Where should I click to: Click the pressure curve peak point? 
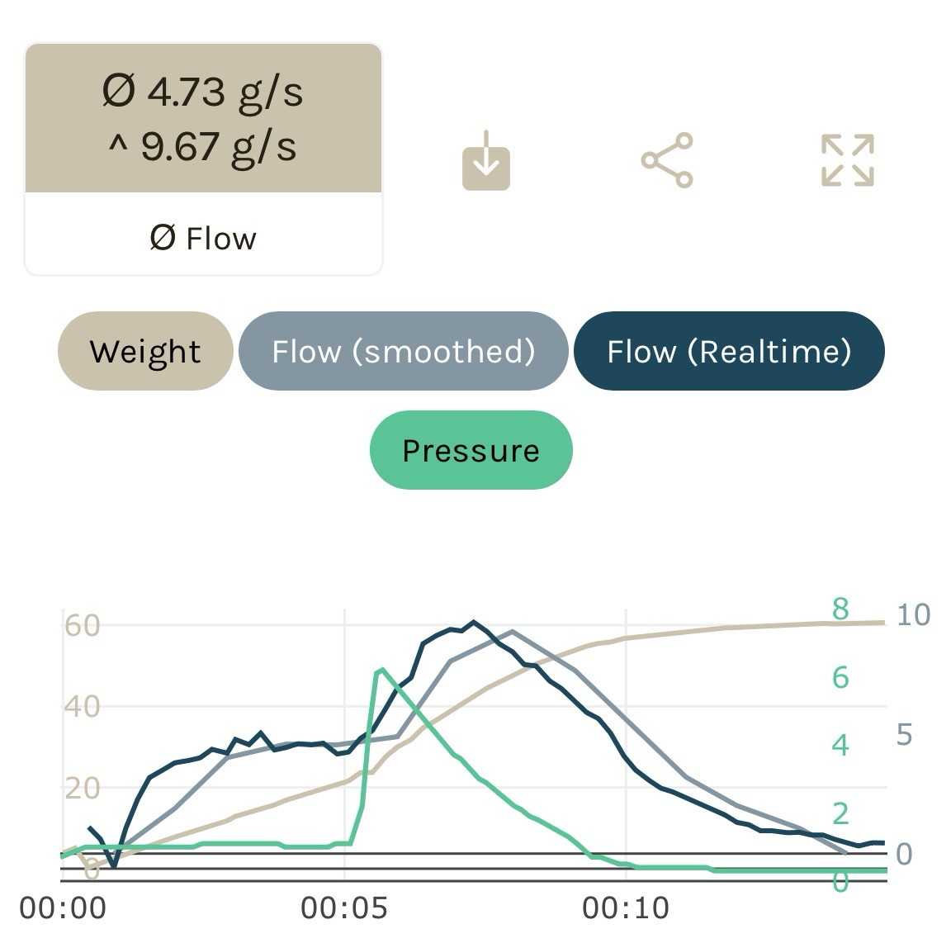point(381,670)
